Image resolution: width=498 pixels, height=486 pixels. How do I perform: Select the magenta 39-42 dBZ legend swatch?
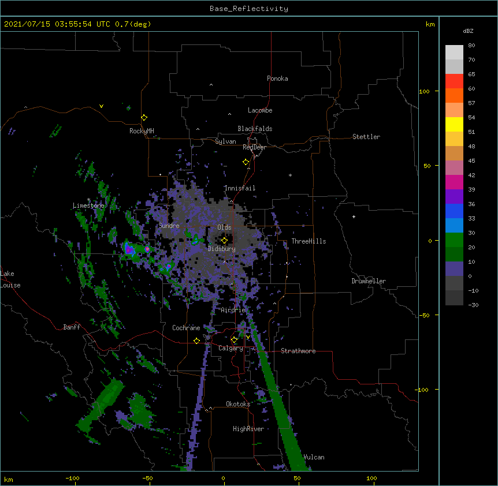pos(454,182)
